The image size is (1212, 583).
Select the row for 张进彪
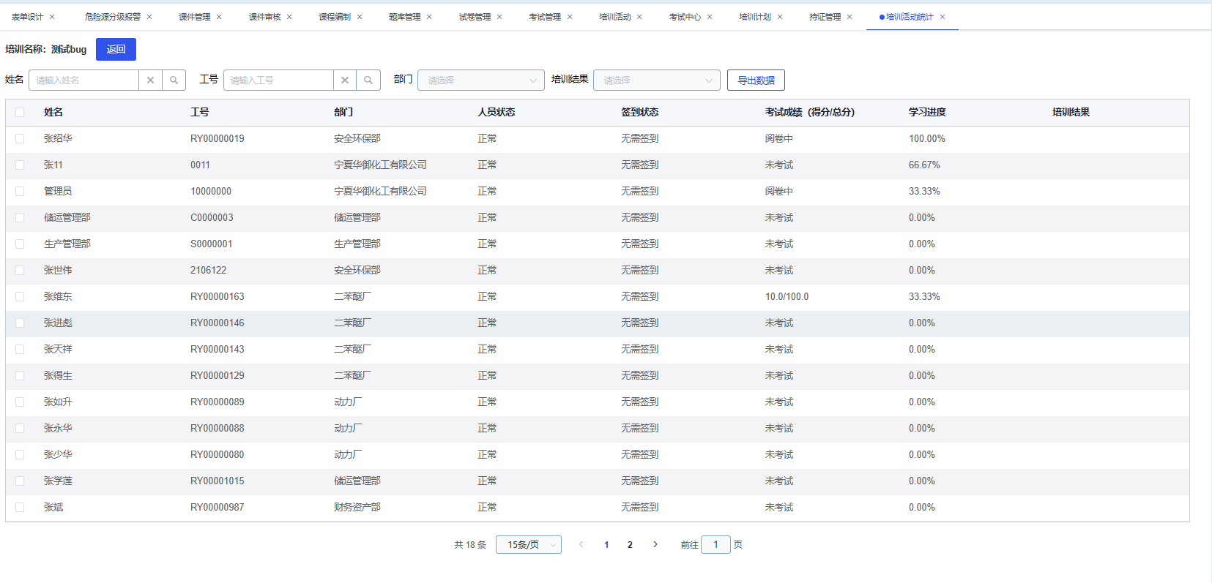[20, 323]
